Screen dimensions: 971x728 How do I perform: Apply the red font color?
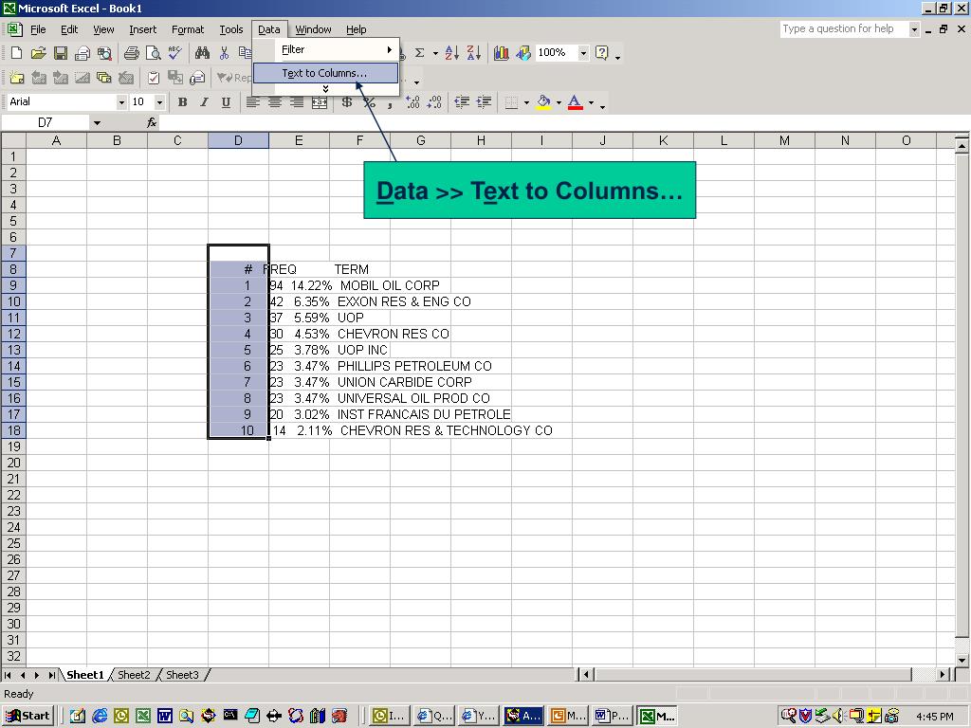(576, 102)
